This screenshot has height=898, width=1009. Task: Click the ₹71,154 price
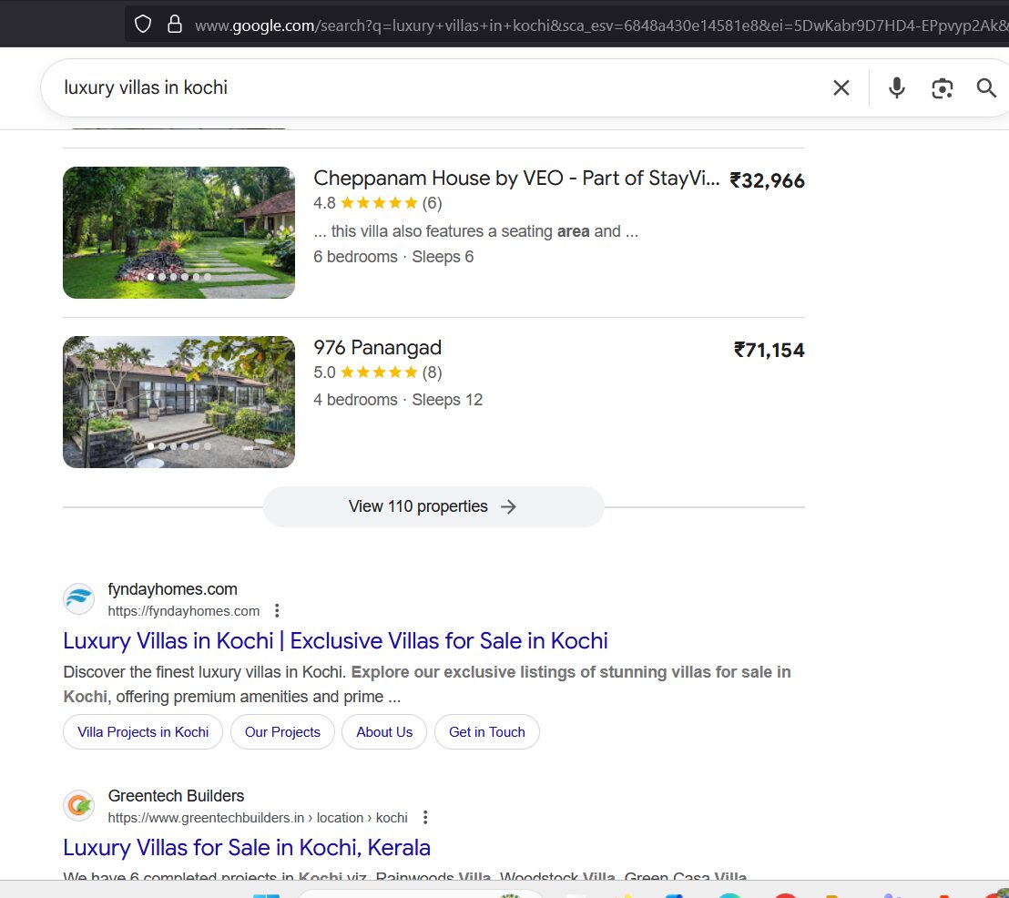pos(769,351)
